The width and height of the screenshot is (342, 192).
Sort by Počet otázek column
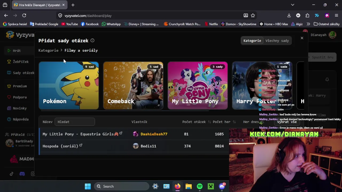click(x=196, y=122)
